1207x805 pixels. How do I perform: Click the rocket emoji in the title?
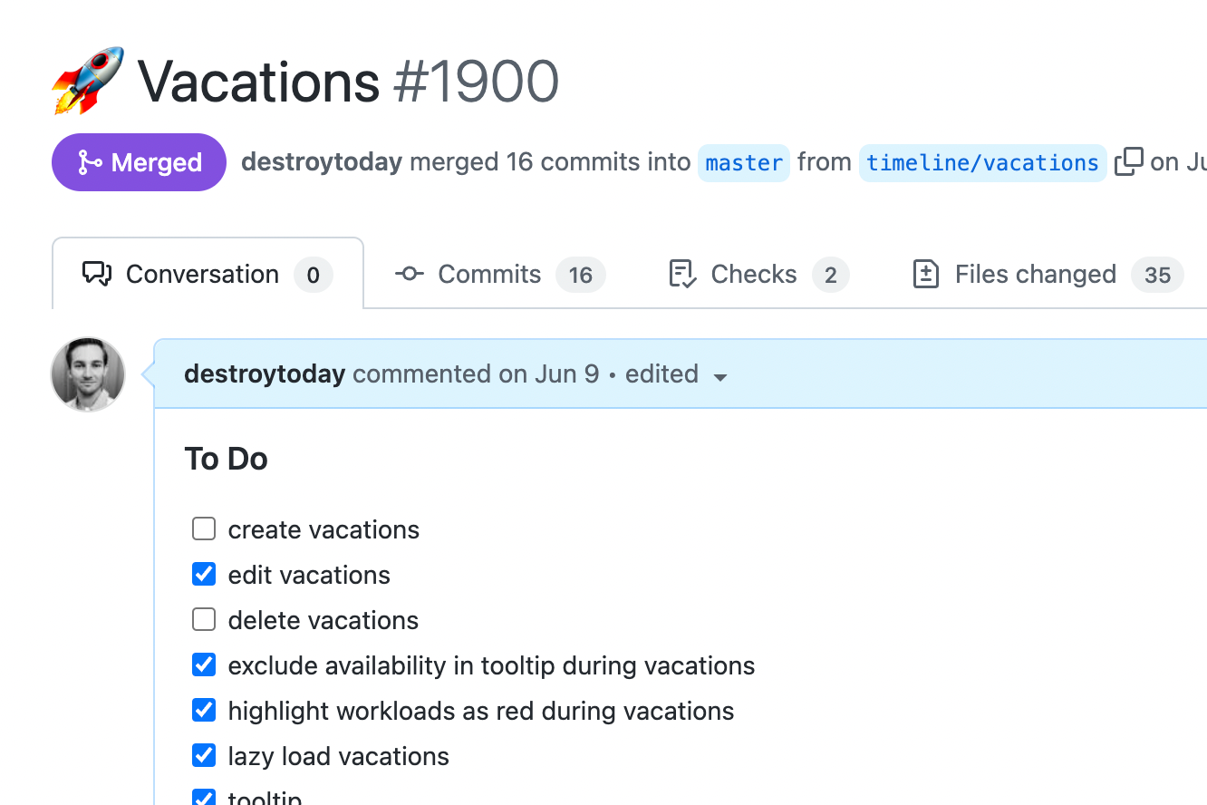click(87, 81)
